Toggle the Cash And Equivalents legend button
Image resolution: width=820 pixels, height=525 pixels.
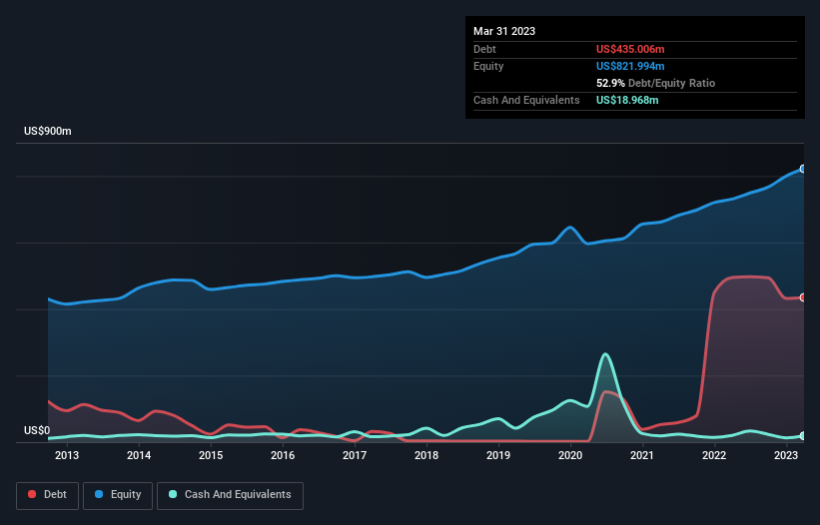(x=230, y=495)
